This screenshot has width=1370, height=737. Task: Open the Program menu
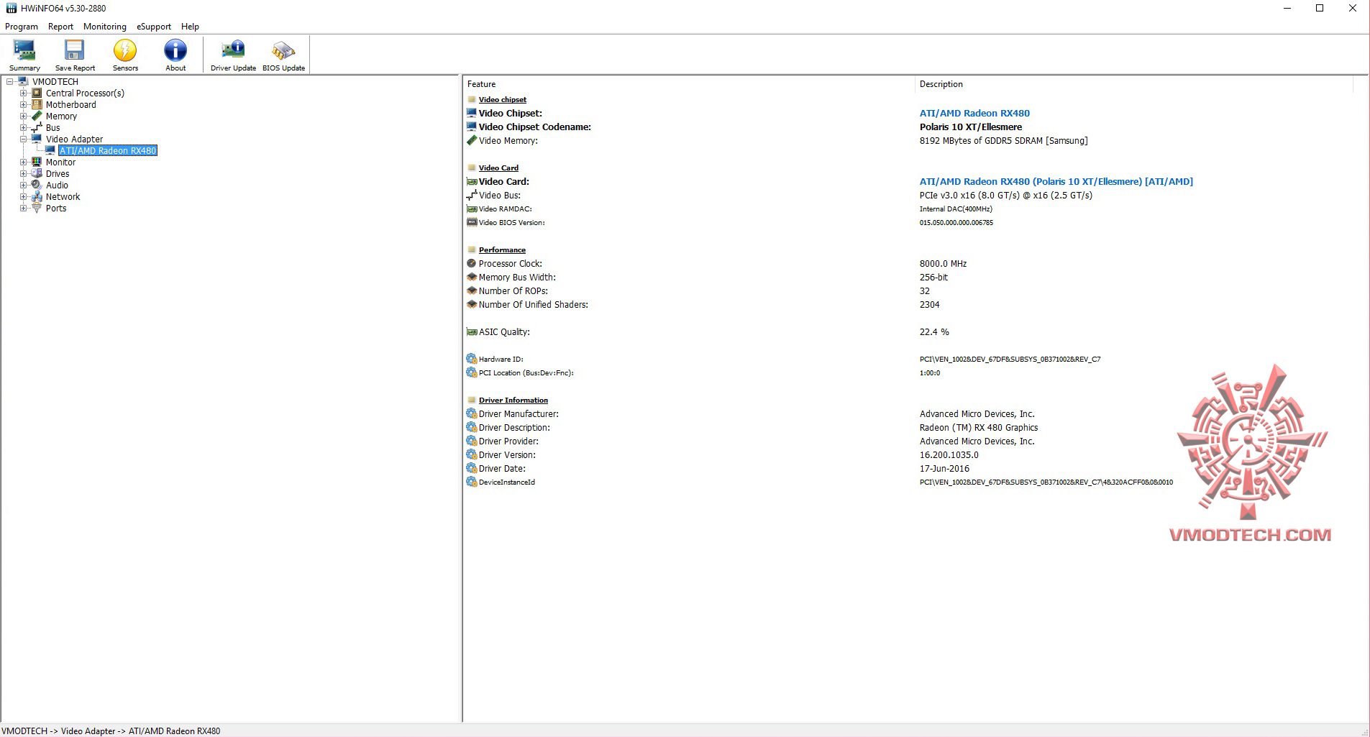click(x=22, y=27)
